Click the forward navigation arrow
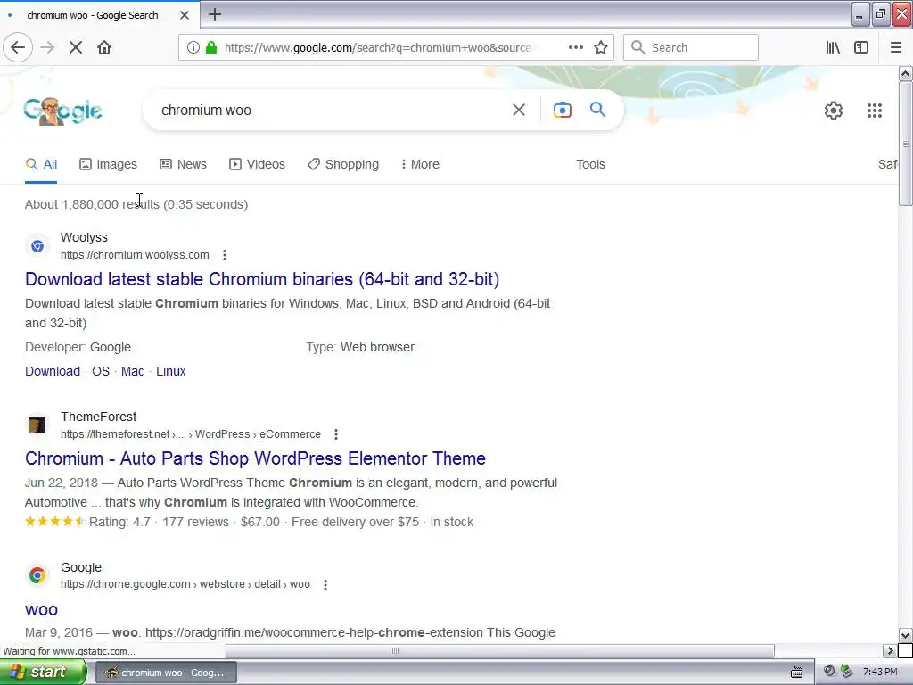This screenshot has height=685, width=913. pyautogui.click(x=47, y=47)
